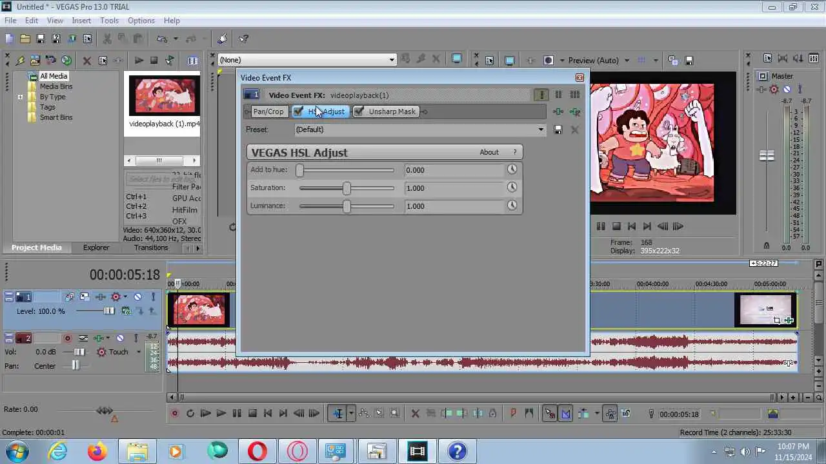Open edit tool selector dropdown arrow

point(351,414)
